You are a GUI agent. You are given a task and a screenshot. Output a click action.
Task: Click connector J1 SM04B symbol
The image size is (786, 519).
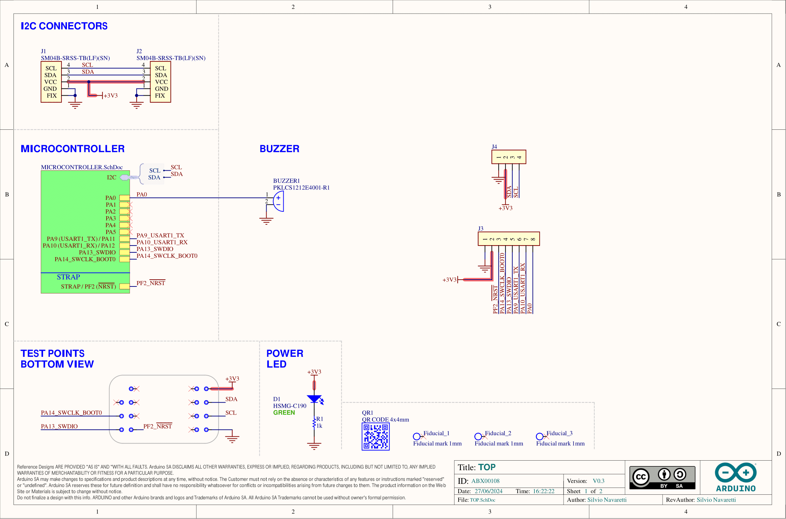(51, 82)
